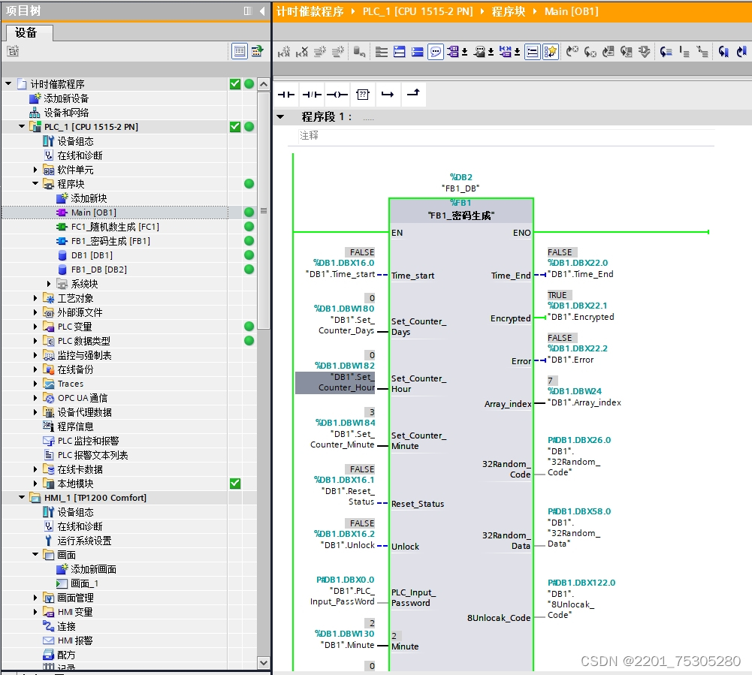The width and height of the screenshot is (752, 675).
Task: Click the absolute/symbolic operands tag icon
Action: 453,52
